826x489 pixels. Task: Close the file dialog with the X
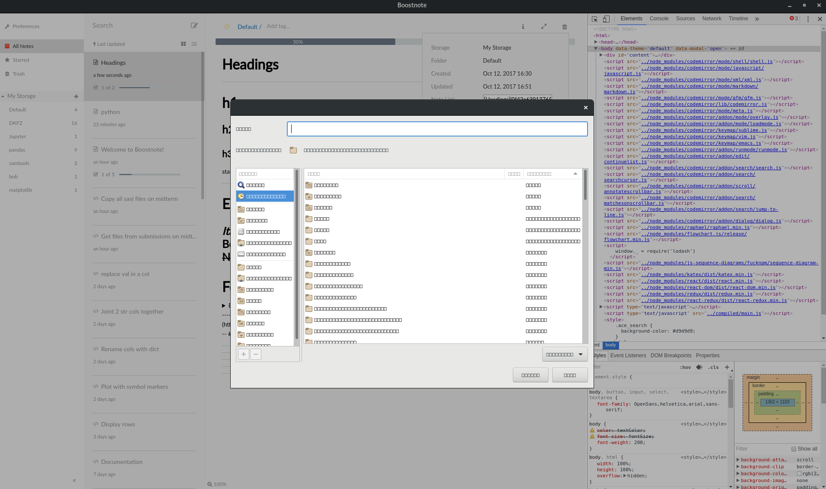[x=586, y=108]
